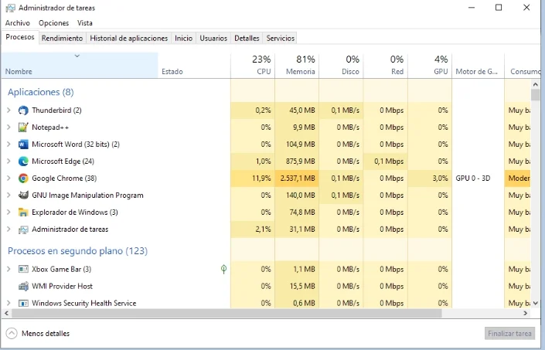Open the Vista menu
The image size is (545, 350).
[85, 23]
